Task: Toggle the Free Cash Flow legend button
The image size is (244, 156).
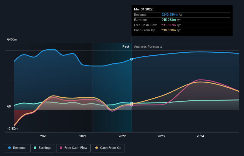Action: pos(73,148)
